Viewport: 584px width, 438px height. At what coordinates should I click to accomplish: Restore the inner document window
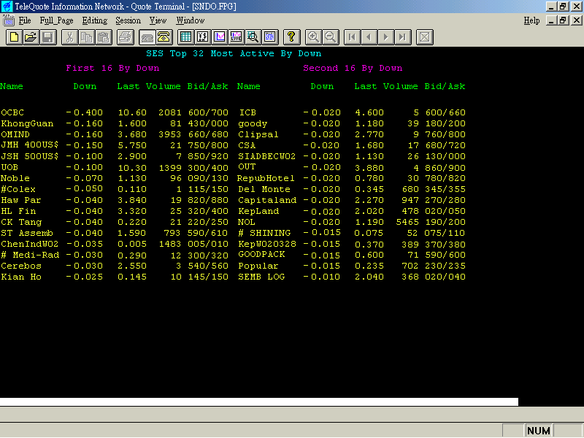pyautogui.click(x=563, y=20)
